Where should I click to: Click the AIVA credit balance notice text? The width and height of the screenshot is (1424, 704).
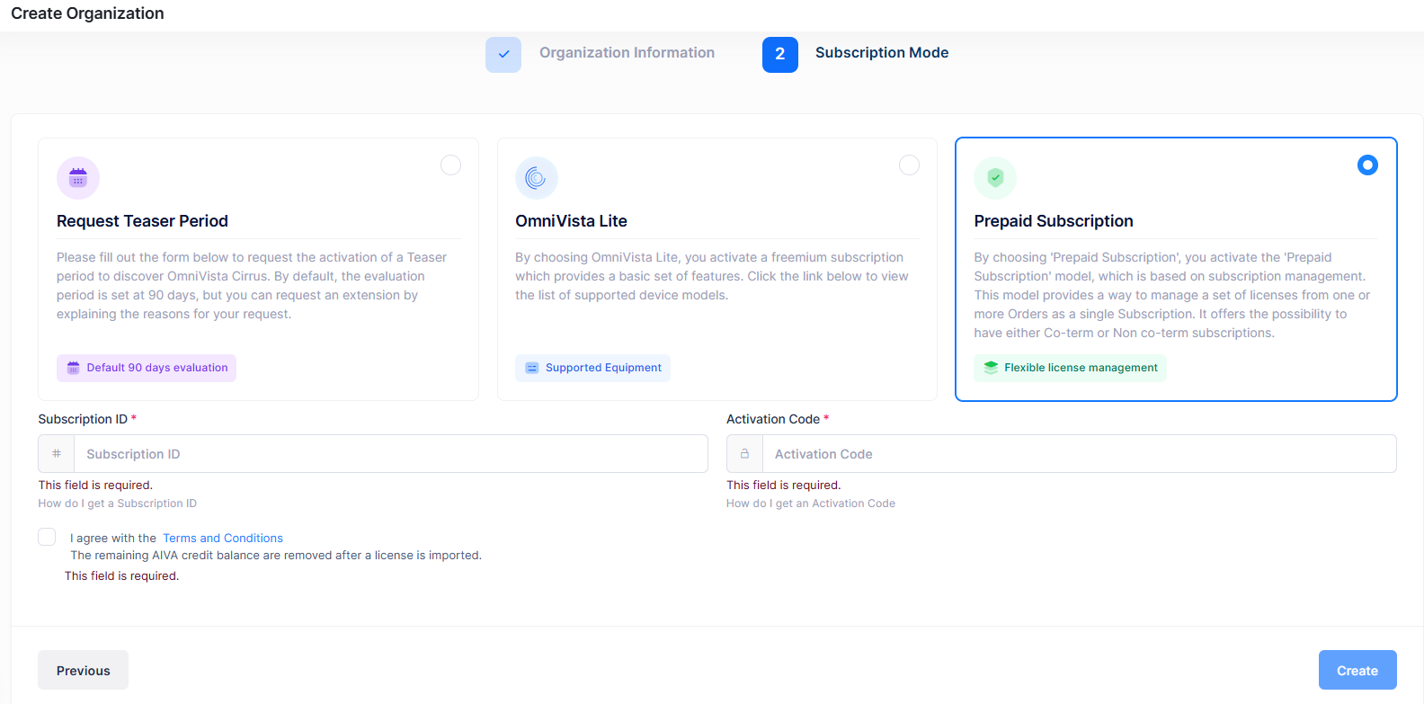click(276, 556)
